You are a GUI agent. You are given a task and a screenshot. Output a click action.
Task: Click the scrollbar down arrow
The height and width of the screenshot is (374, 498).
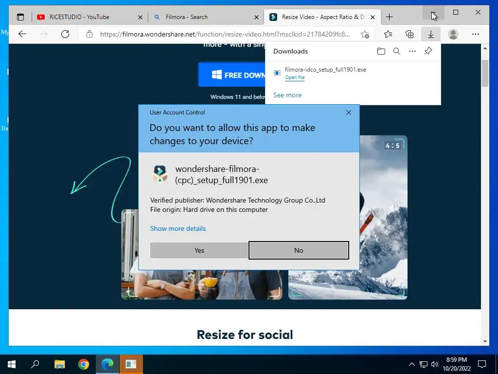click(x=485, y=341)
